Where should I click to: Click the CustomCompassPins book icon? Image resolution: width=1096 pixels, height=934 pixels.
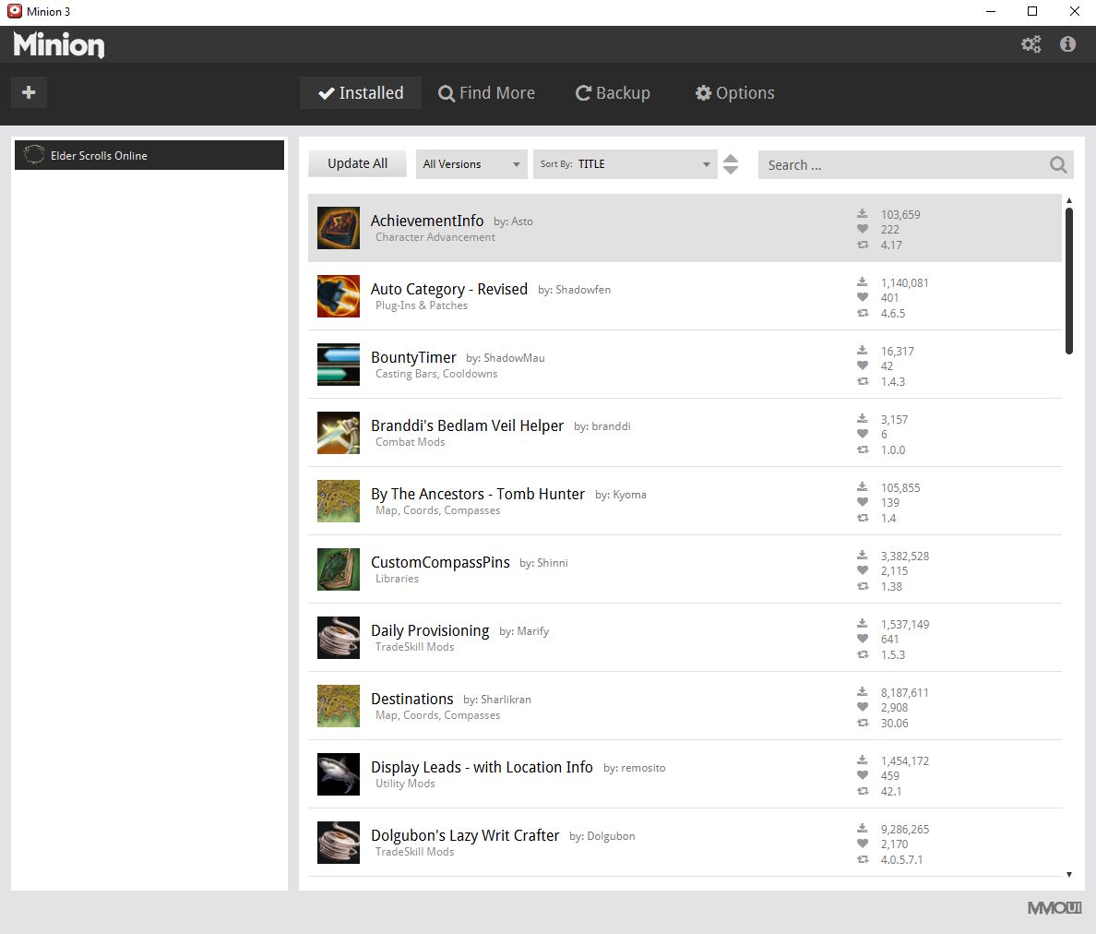click(x=339, y=569)
